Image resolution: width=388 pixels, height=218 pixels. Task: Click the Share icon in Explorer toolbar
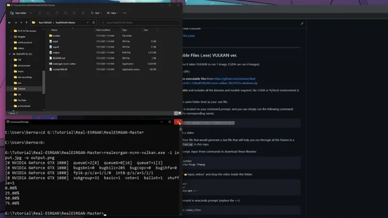[74, 13]
